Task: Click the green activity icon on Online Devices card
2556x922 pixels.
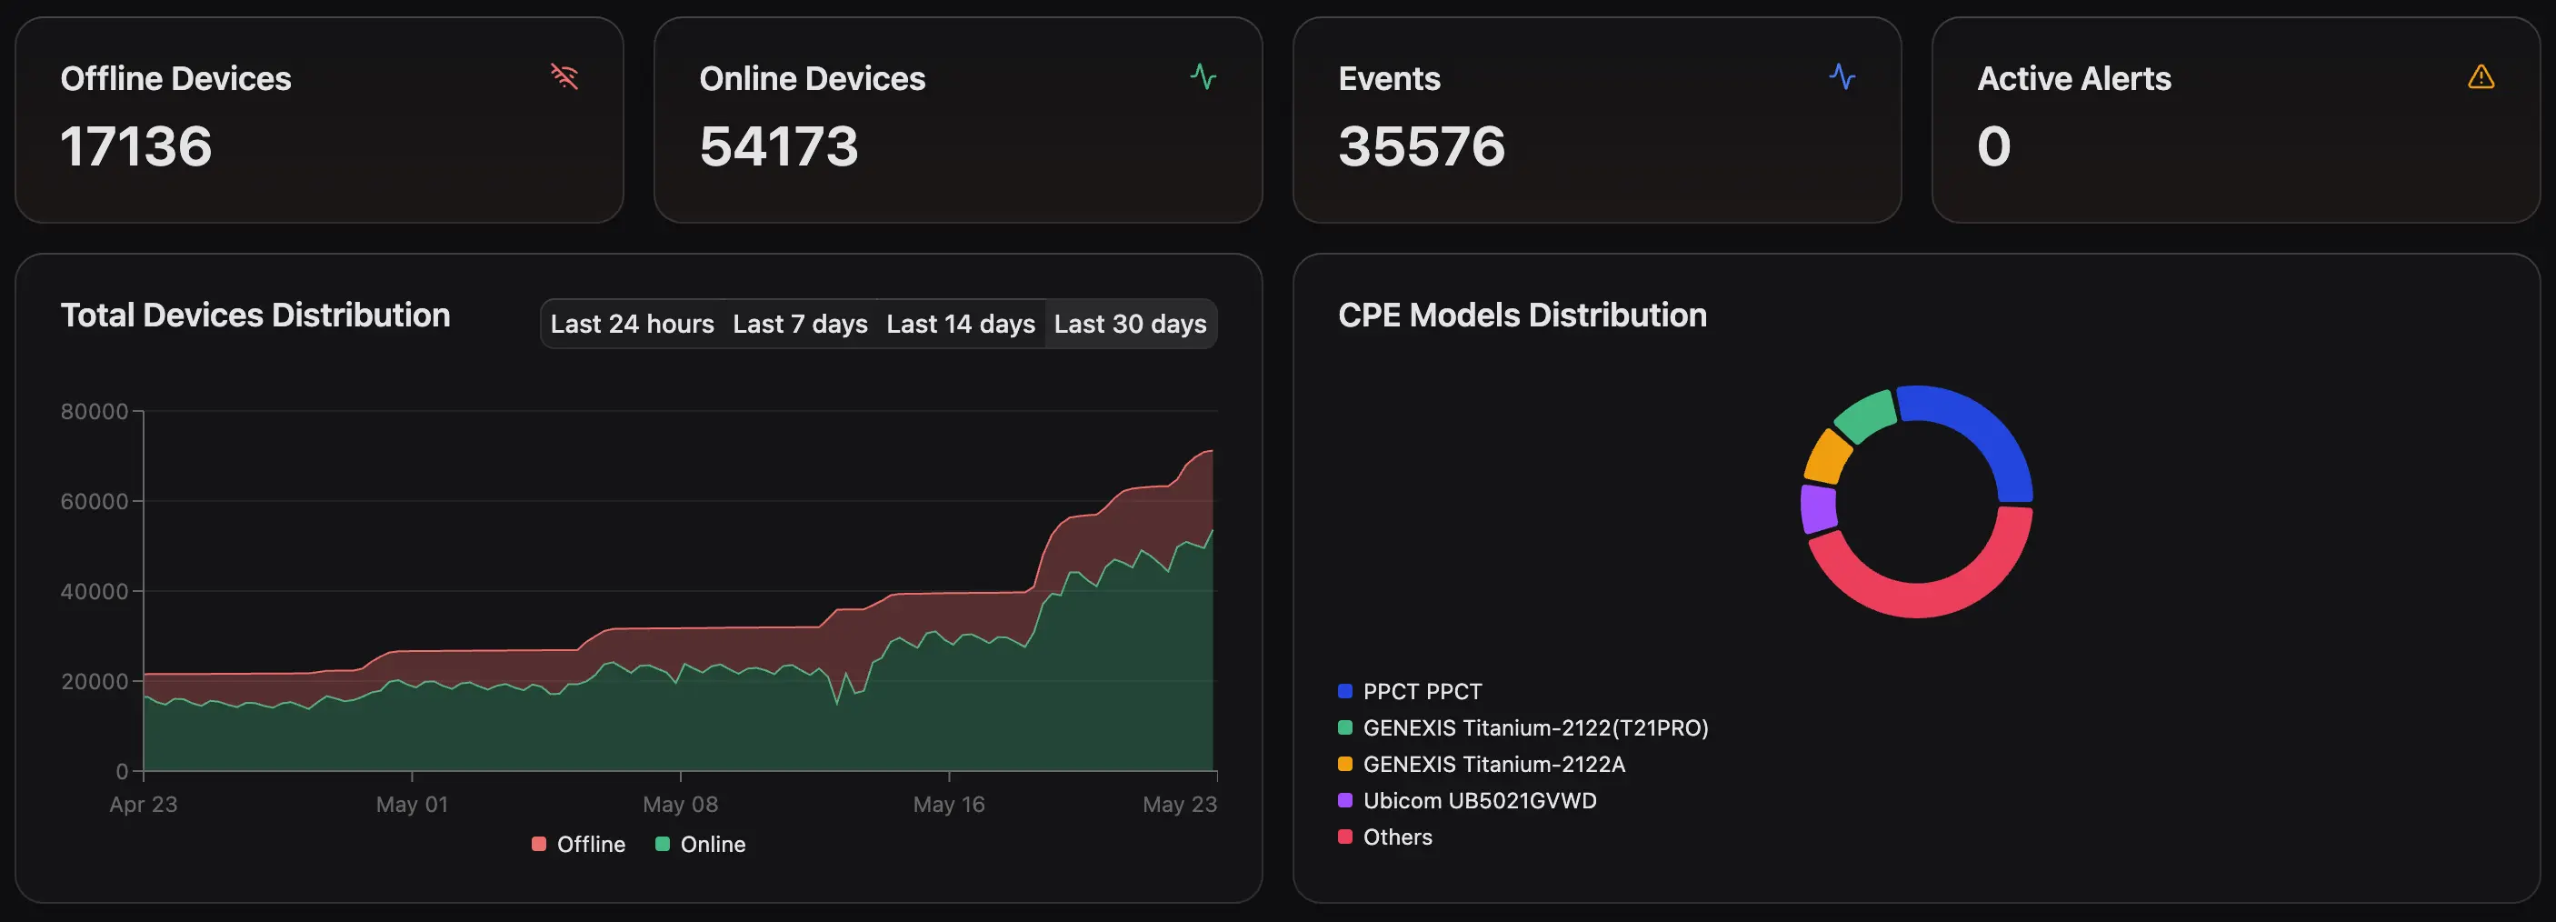Action: [x=1203, y=76]
